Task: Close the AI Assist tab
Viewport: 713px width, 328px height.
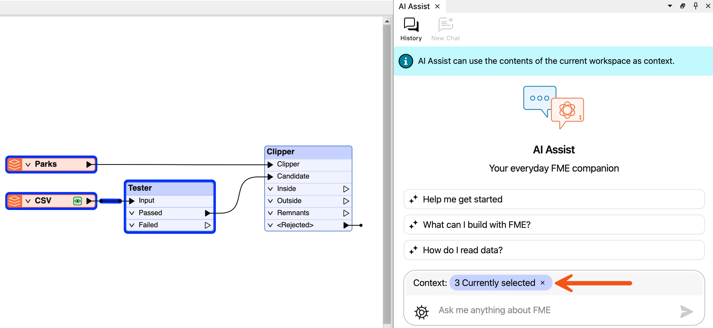Action: coord(437,6)
